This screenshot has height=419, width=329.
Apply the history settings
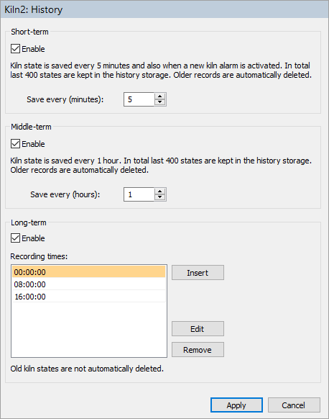pyautogui.click(x=236, y=405)
